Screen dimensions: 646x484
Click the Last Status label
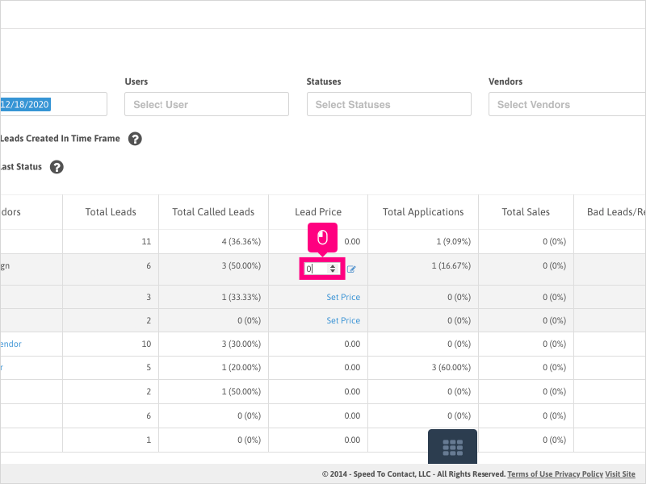[x=21, y=167]
